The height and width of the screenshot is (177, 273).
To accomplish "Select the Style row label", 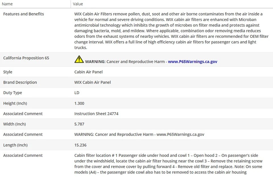I will point(8,72).
